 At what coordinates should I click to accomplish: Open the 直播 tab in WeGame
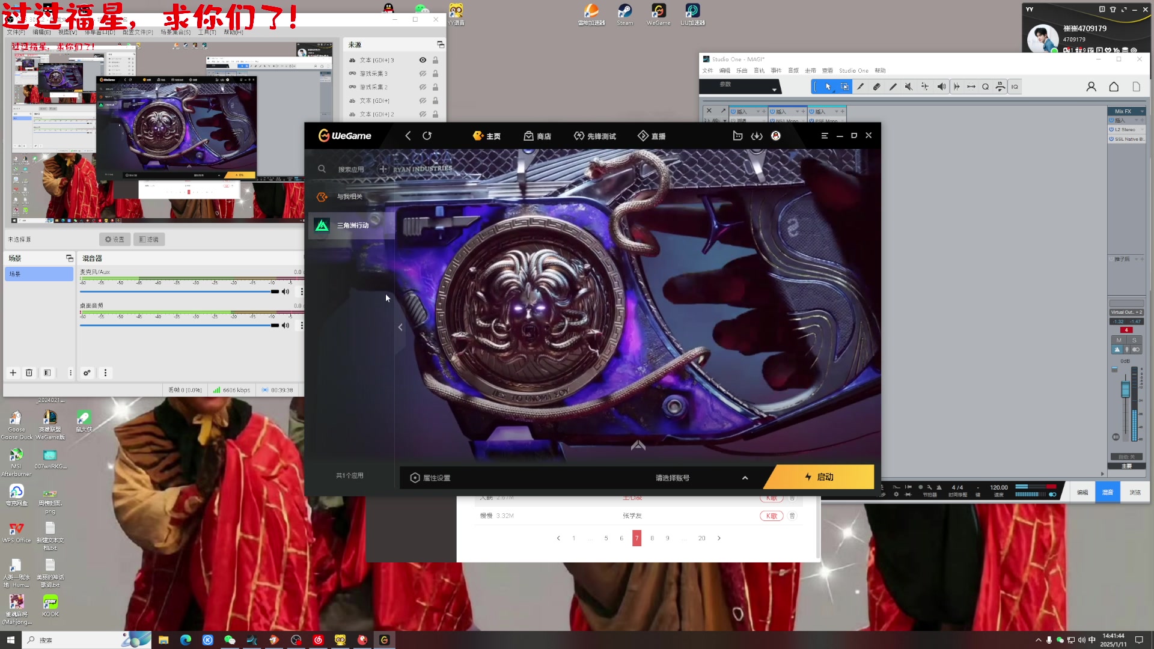652,136
